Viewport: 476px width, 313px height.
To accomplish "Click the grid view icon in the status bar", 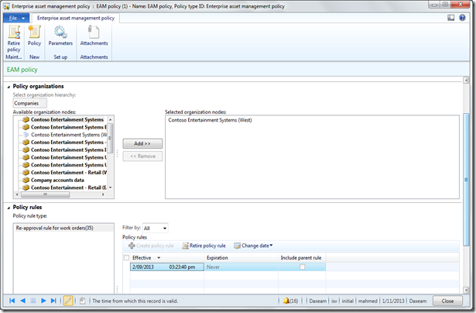I will pyautogui.click(x=33, y=301).
